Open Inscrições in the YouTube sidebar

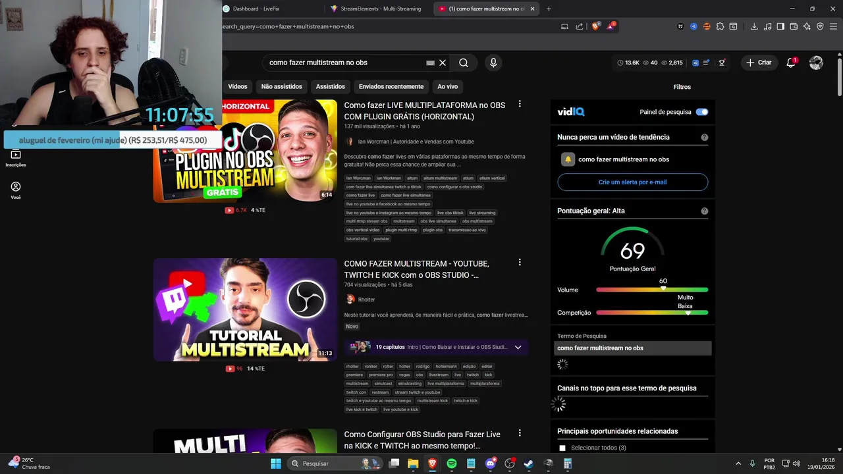(16, 159)
